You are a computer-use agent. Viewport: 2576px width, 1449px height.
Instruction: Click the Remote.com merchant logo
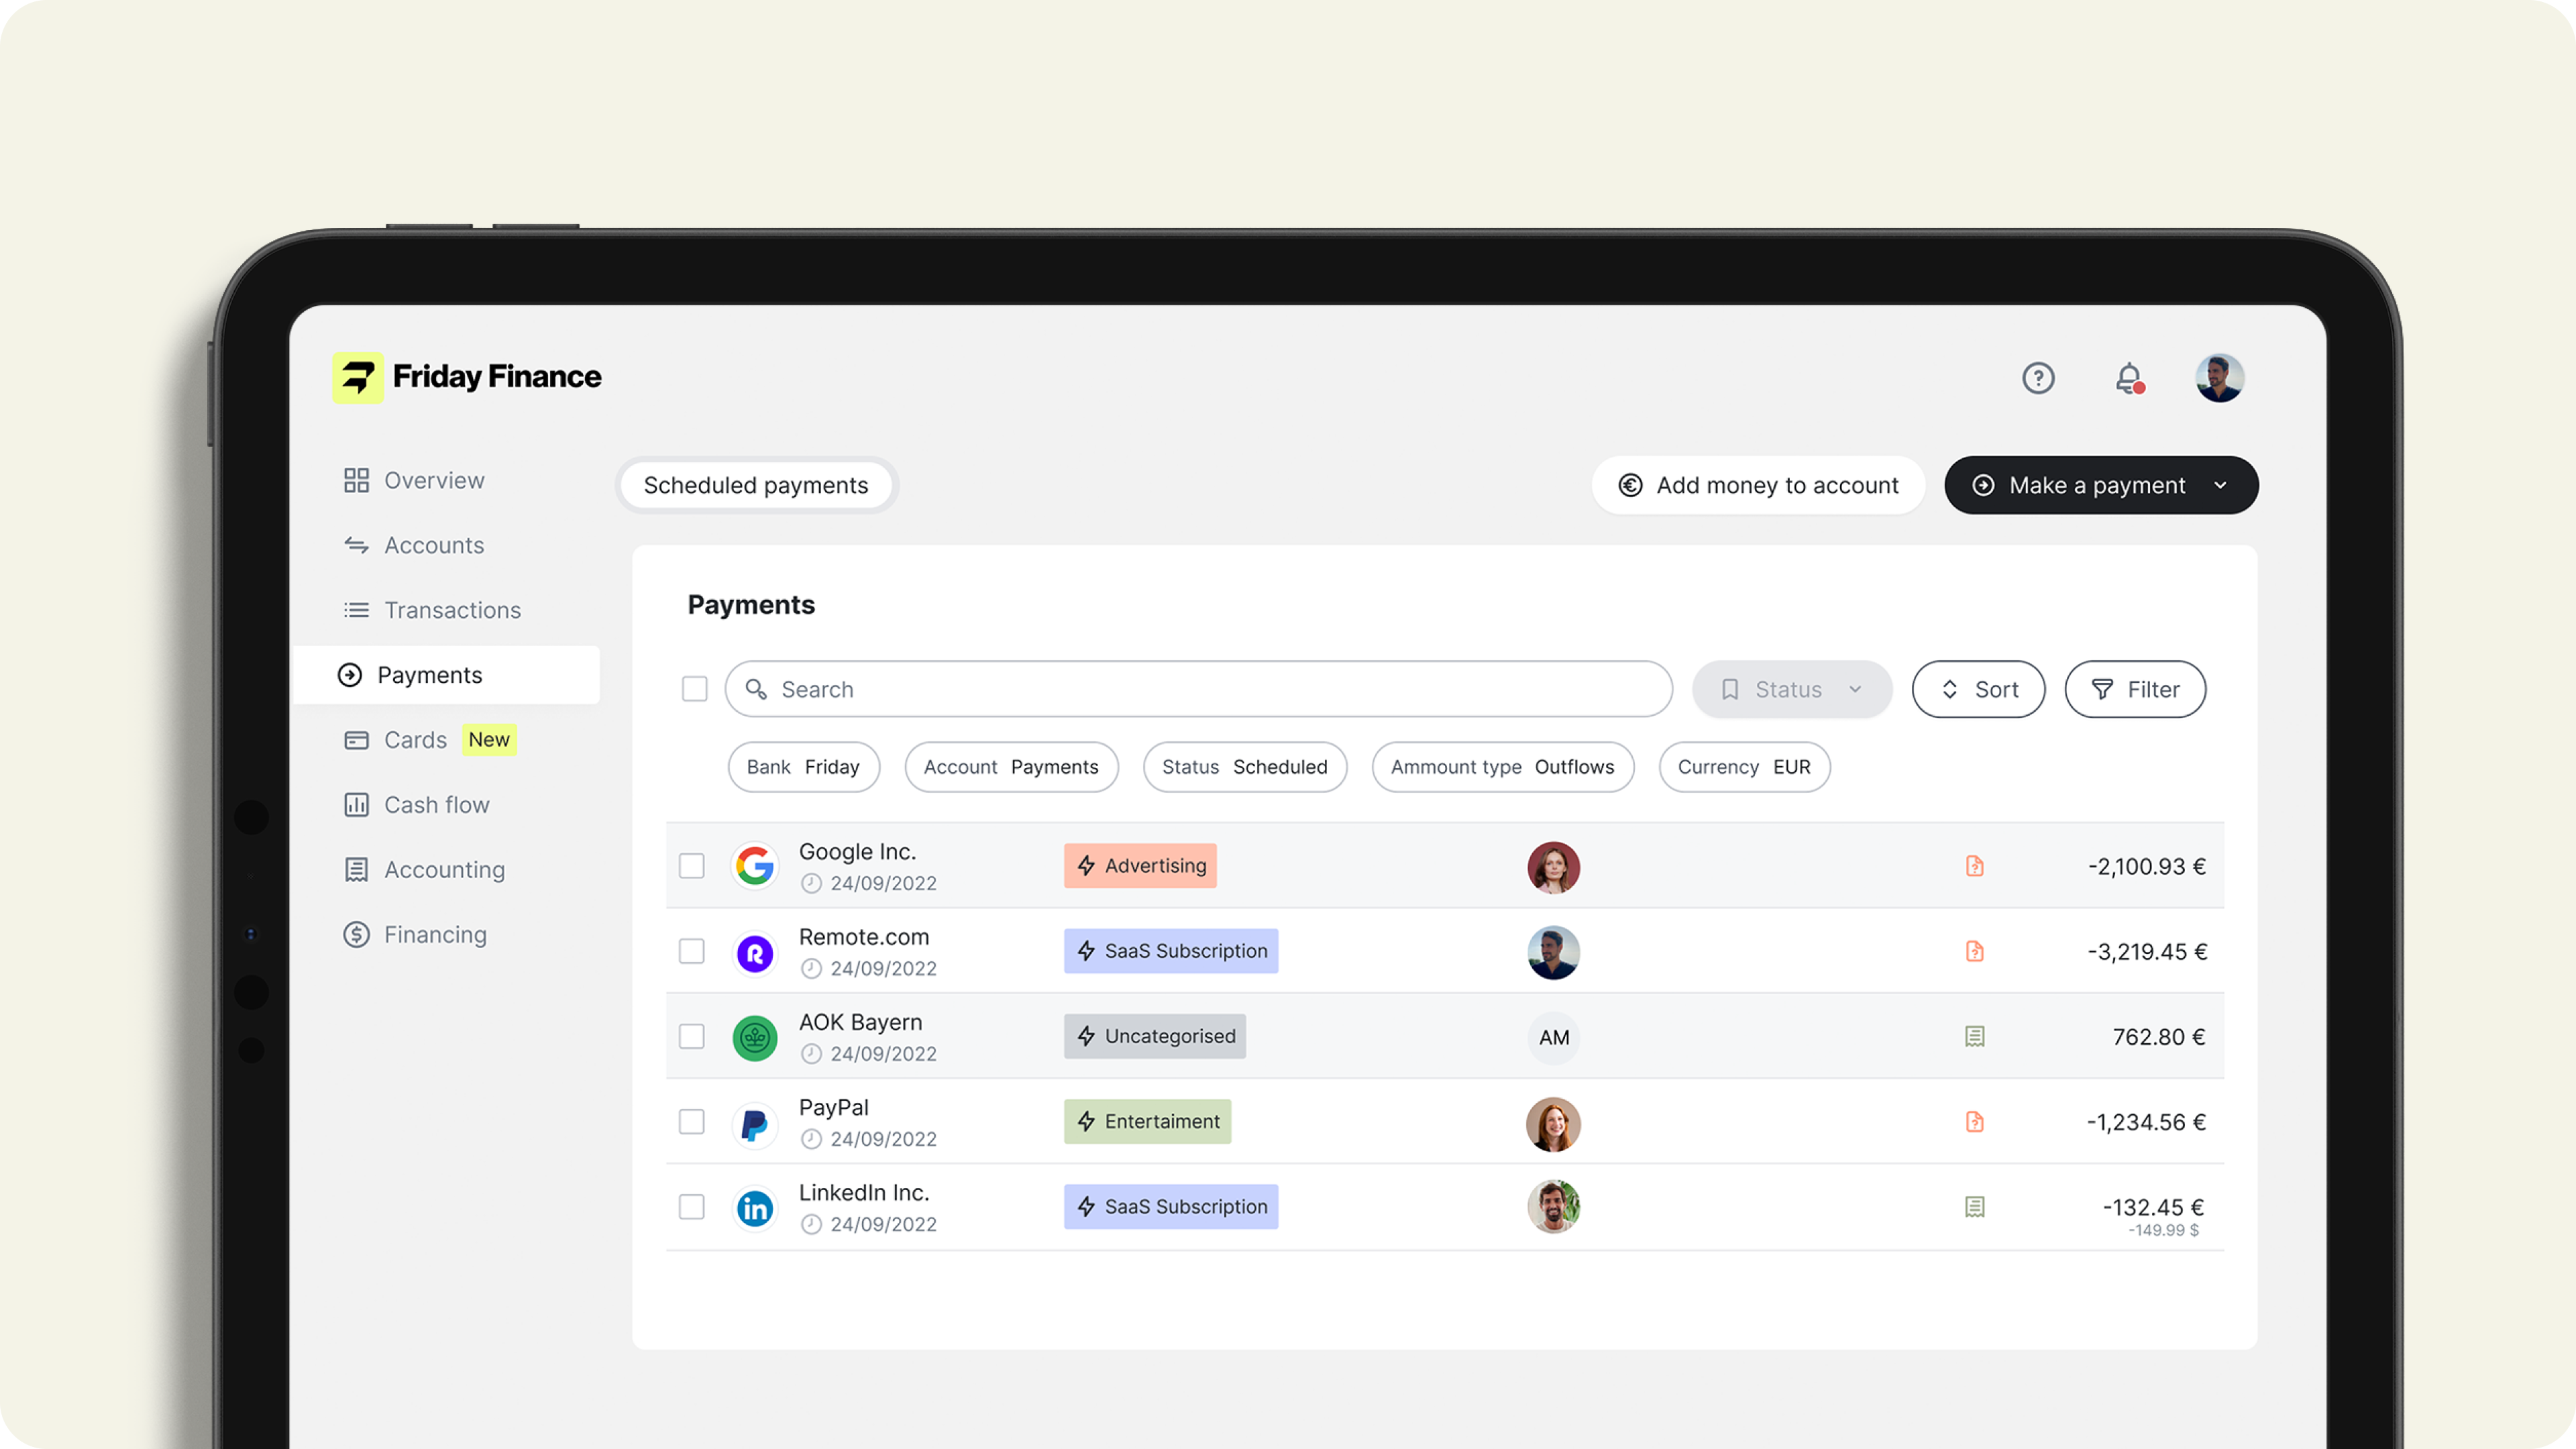pos(755,953)
